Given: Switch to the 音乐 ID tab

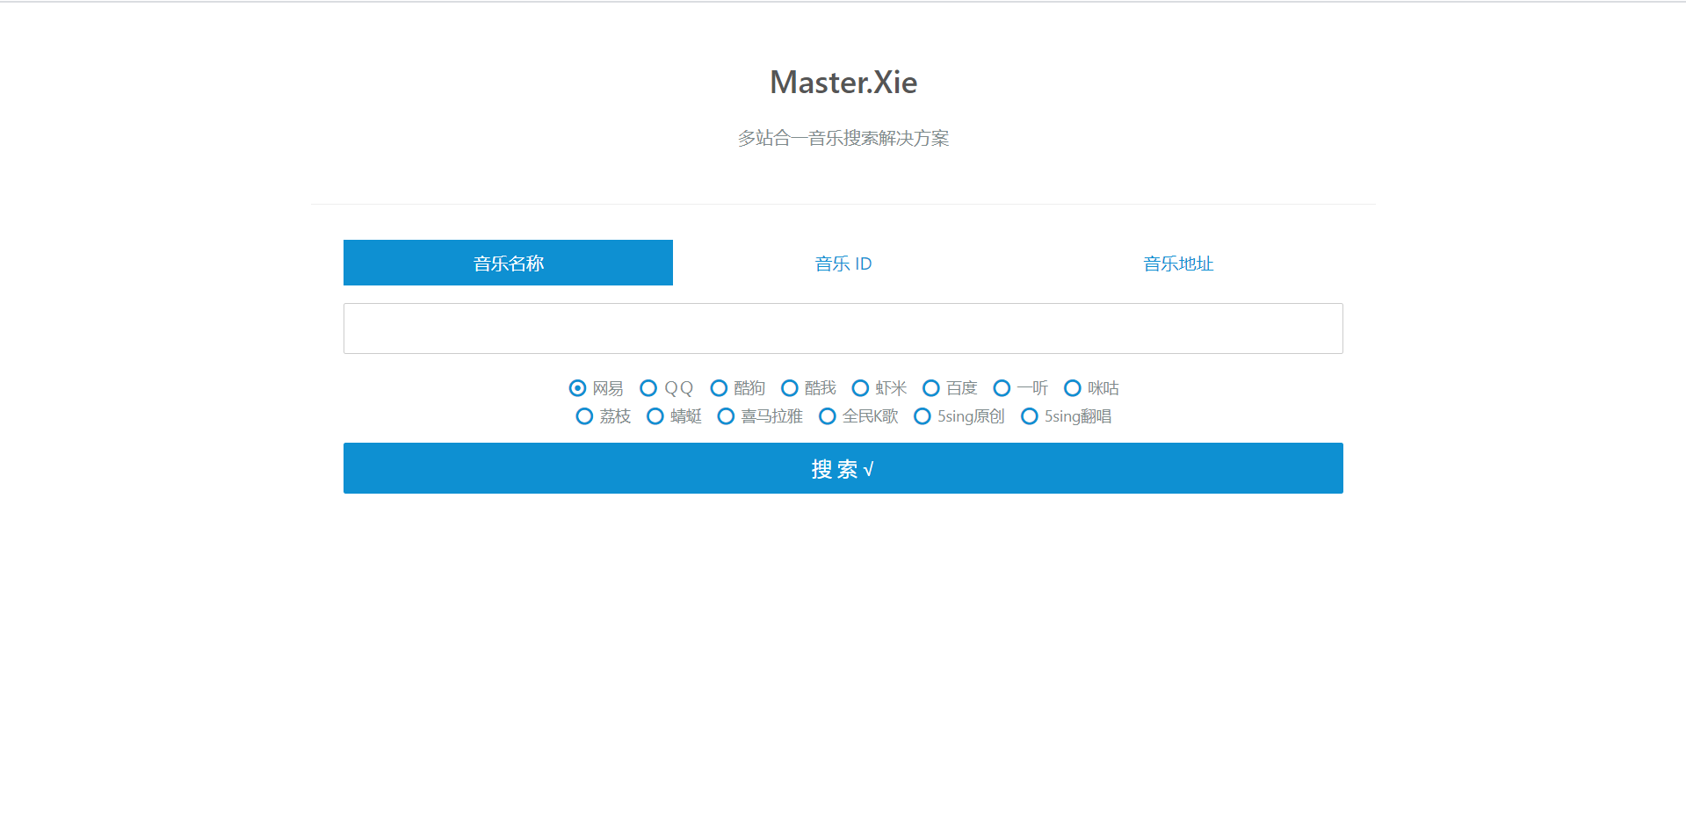Looking at the screenshot, I should [x=842, y=263].
